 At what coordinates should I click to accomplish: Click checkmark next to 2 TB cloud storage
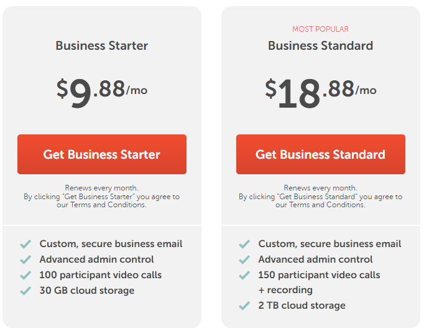pyautogui.click(x=244, y=306)
